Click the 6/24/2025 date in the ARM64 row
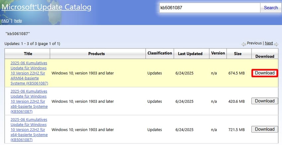Viewport: 282px width, 145px height. [x=184, y=73]
